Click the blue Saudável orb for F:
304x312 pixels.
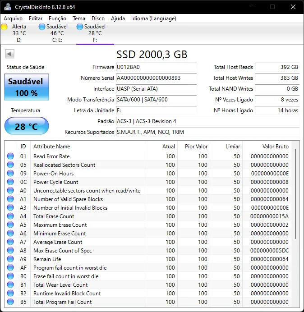pyautogui.click(x=80, y=27)
